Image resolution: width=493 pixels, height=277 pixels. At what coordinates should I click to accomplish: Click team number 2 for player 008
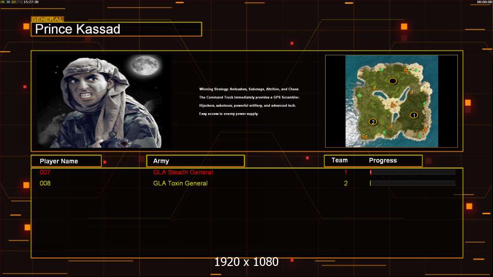point(345,183)
